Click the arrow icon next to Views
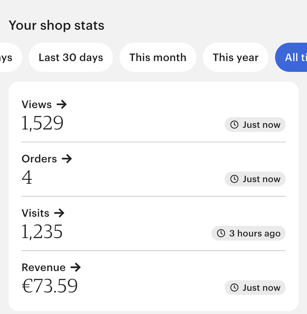Screen dimensions: 307x314 coord(61,104)
